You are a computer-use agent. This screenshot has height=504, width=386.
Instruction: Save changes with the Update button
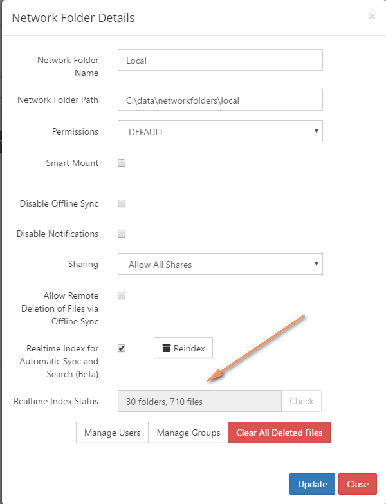[312, 484]
